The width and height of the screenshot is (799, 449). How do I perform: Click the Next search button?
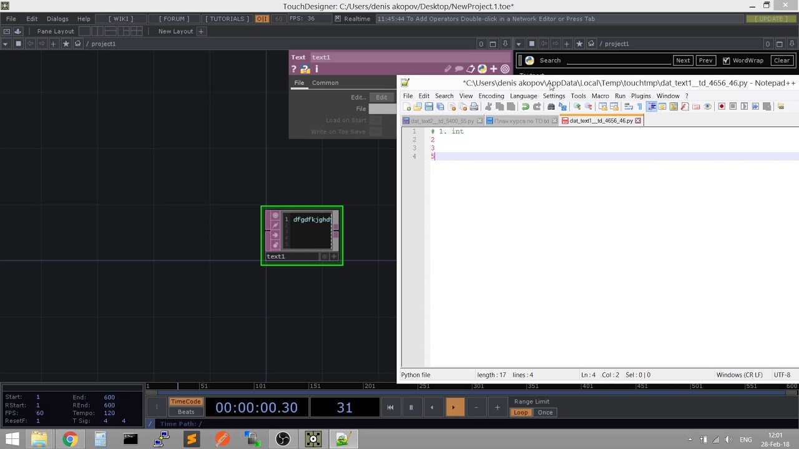pos(683,60)
